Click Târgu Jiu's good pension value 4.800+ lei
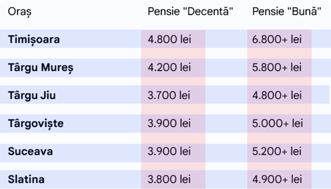 [277, 95]
